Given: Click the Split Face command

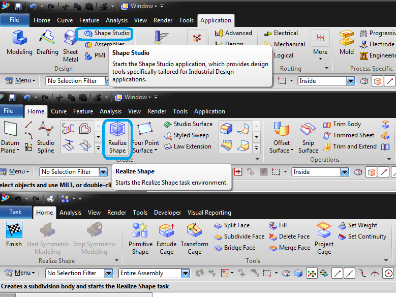Looking at the screenshot, I should pyautogui.click(x=232, y=225).
